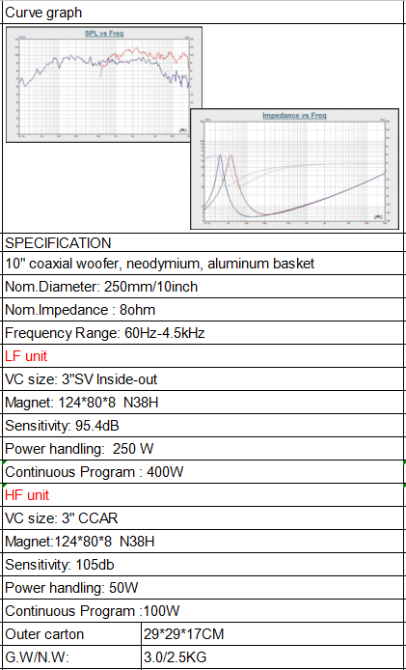Select the 3.0/2.5KG weight cell
The height and width of the screenshot is (670, 406).
coord(273,656)
